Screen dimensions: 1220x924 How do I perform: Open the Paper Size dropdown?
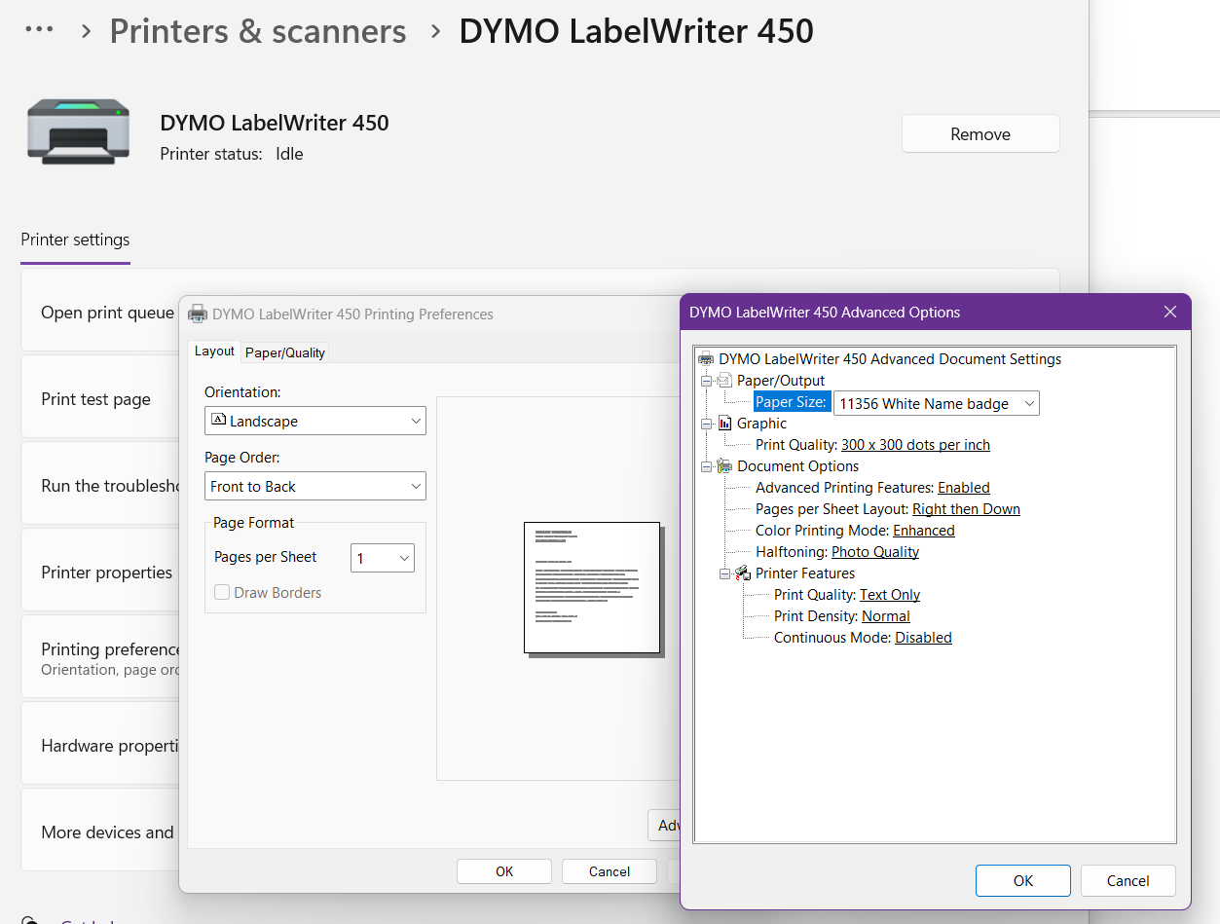[937, 403]
